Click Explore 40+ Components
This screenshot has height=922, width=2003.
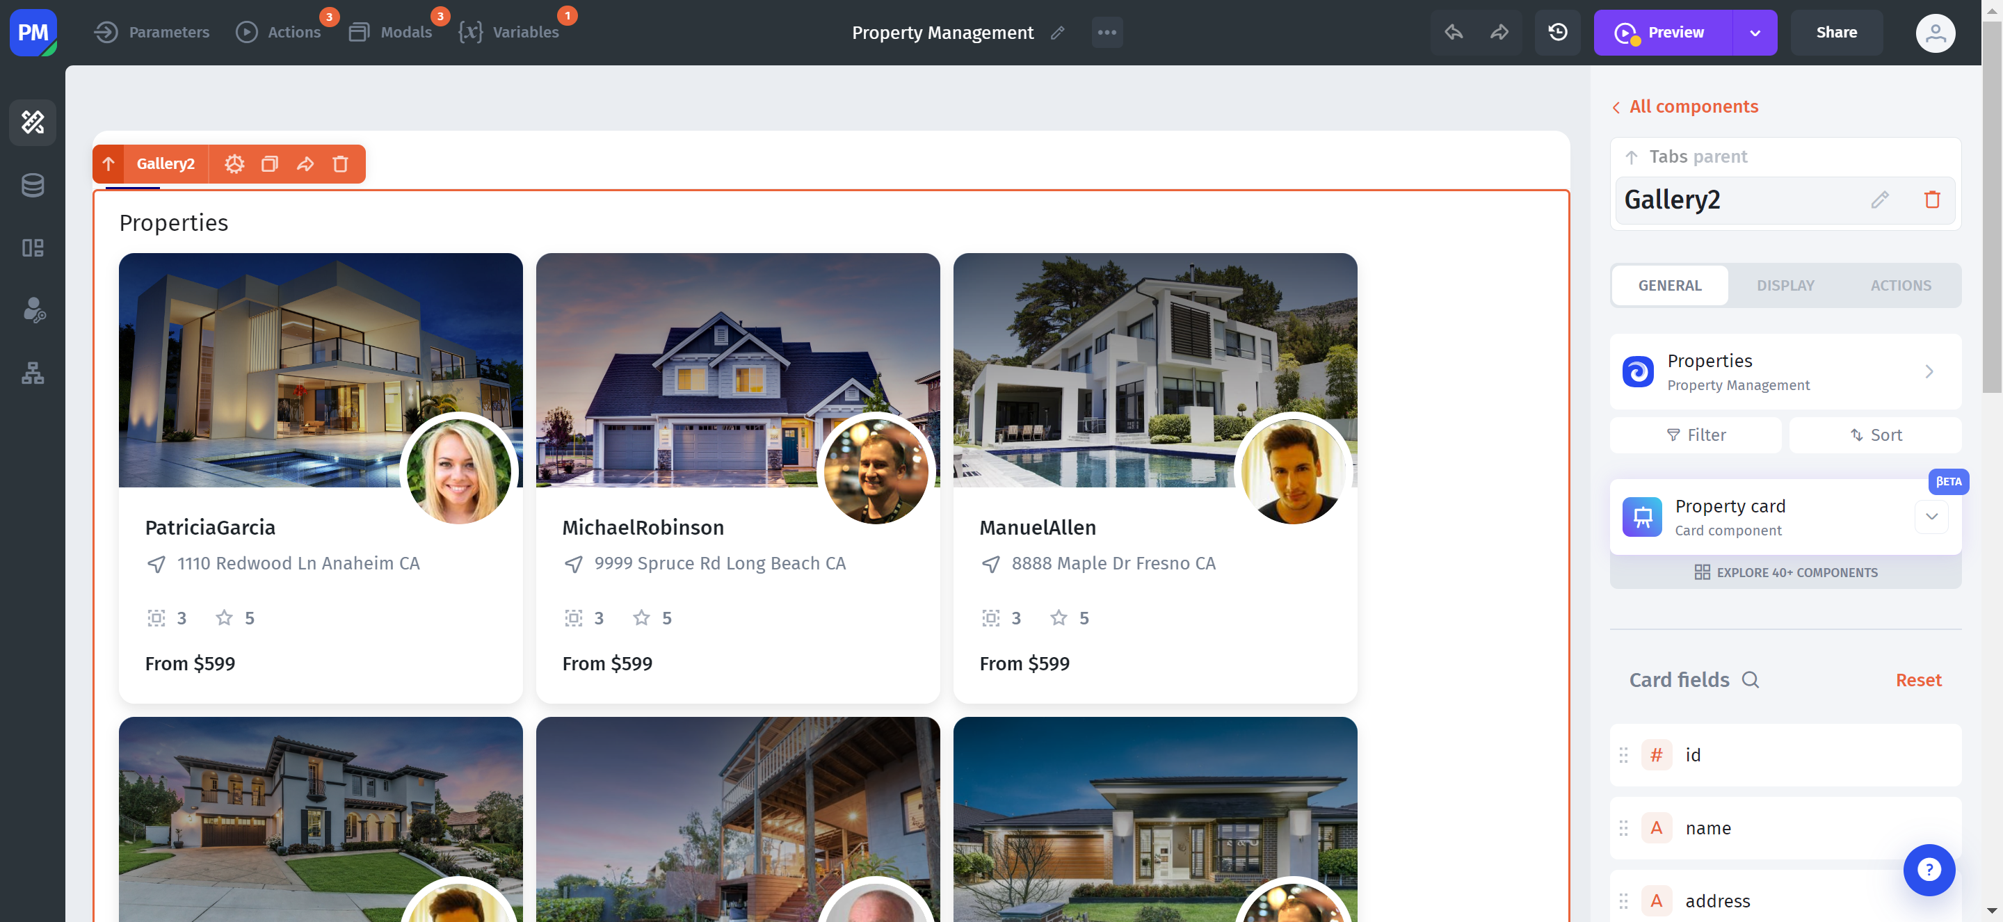1785,572
